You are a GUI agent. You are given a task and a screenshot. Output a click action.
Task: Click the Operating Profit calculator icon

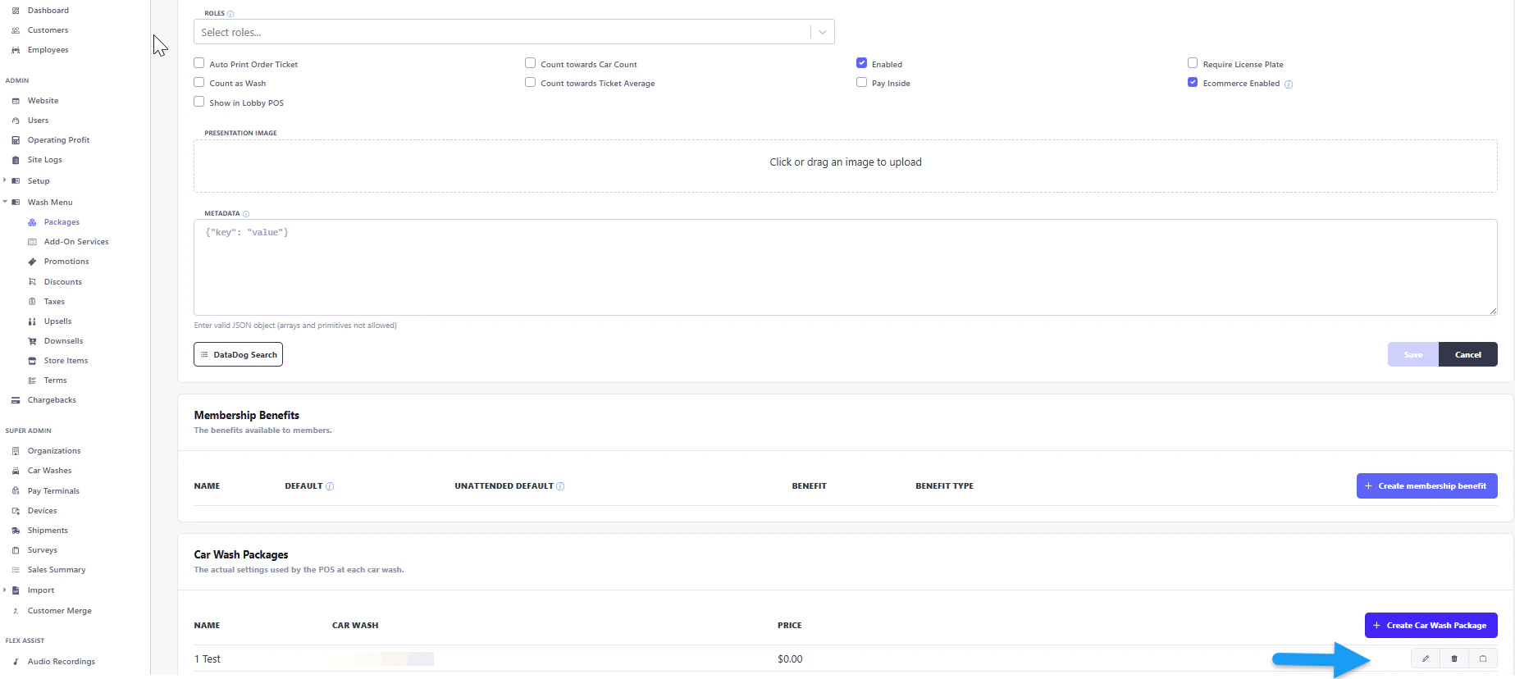(15, 140)
